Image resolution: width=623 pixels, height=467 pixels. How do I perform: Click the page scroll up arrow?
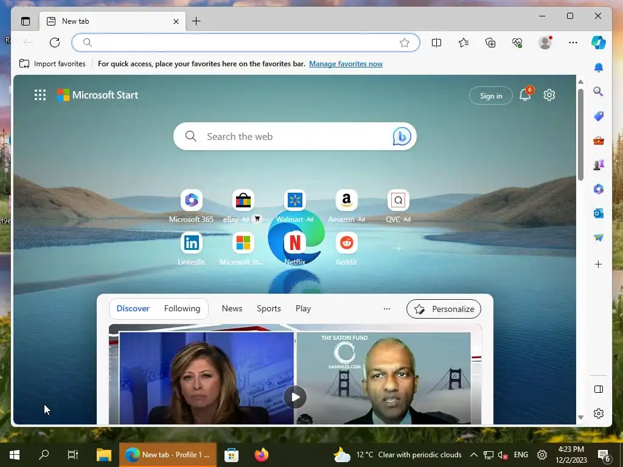(580, 82)
